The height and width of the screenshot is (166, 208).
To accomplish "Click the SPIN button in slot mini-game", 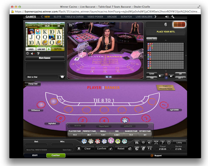I will [58, 49].
